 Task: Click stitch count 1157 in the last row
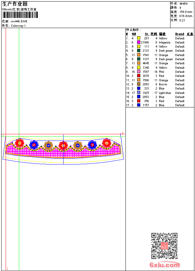pyautogui.click(x=146, y=105)
